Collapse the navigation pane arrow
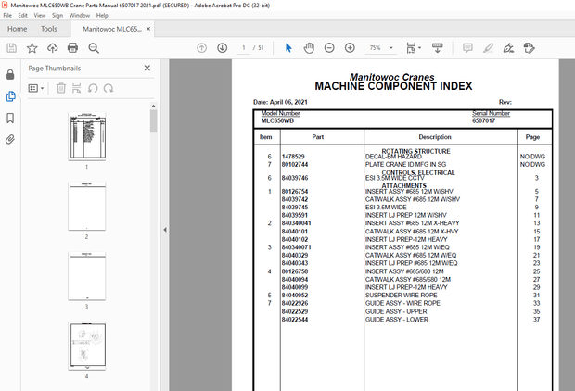 click(165, 230)
